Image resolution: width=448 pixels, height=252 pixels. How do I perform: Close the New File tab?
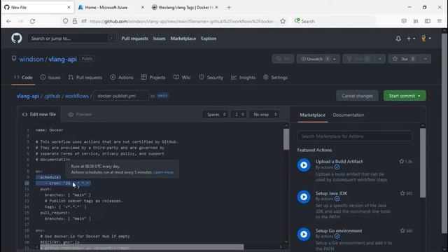click(x=69, y=8)
